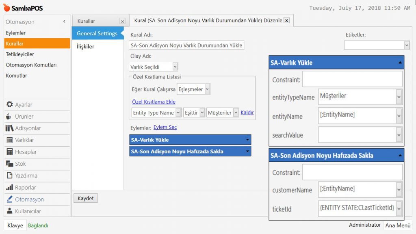Select the Varlıklar table icon
Viewport: 416px width, 234px height.
tap(9, 140)
